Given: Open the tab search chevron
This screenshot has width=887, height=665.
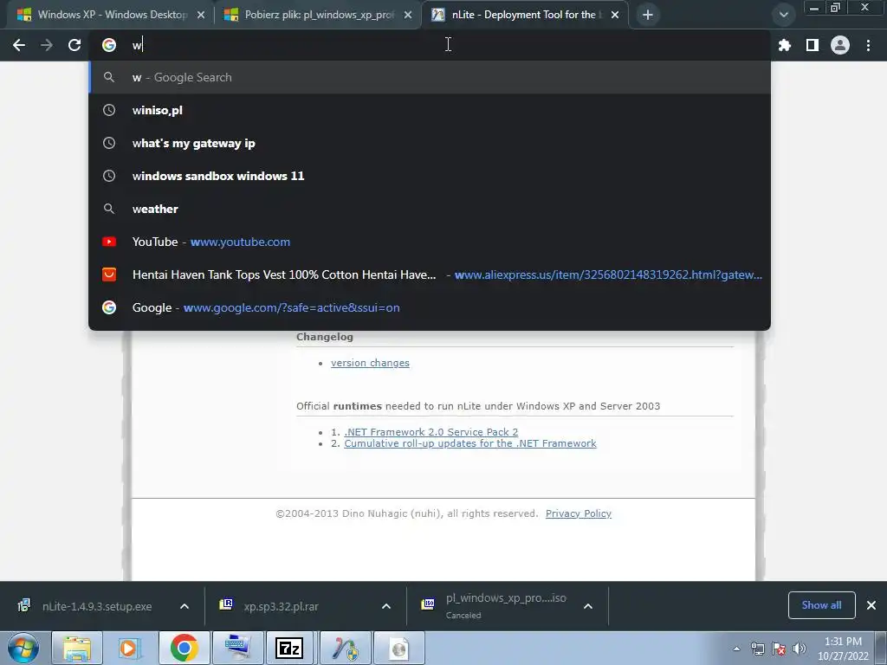Looking at the screenshot, I should click(783, 15).
